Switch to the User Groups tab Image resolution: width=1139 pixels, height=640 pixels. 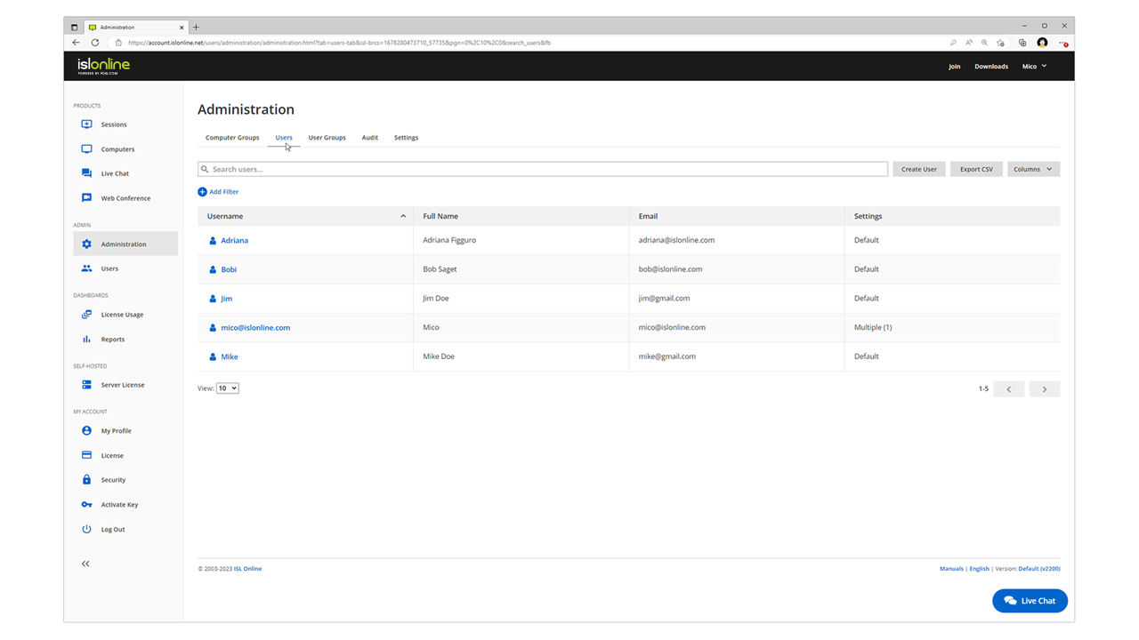pos(327,138)
